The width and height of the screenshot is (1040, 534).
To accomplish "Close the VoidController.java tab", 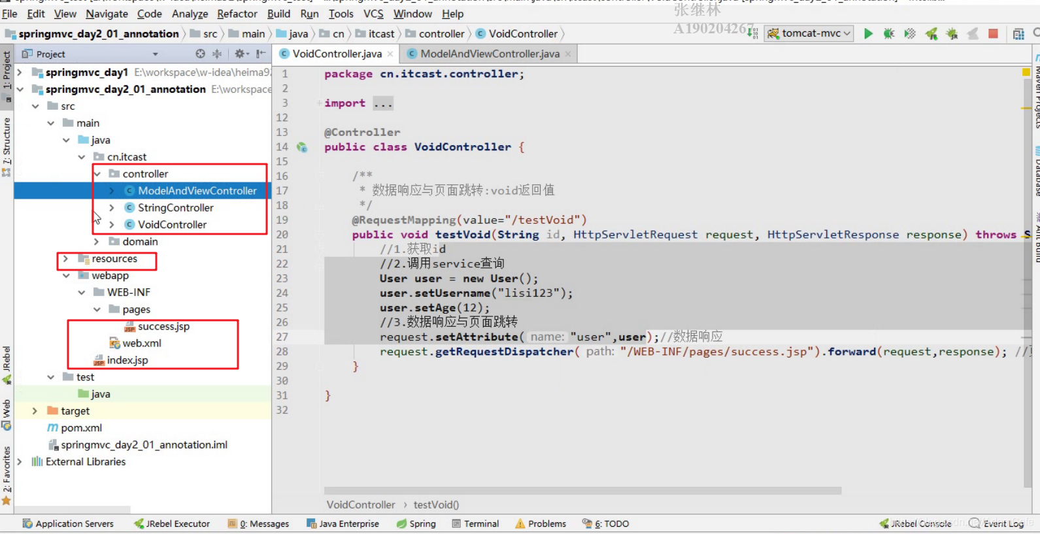I will click(x=390, y=54).
